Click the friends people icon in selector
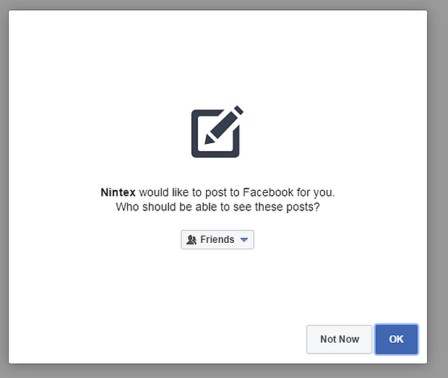Image resolution: width=448 pixels, height=378 pixels. pos(191,240)
